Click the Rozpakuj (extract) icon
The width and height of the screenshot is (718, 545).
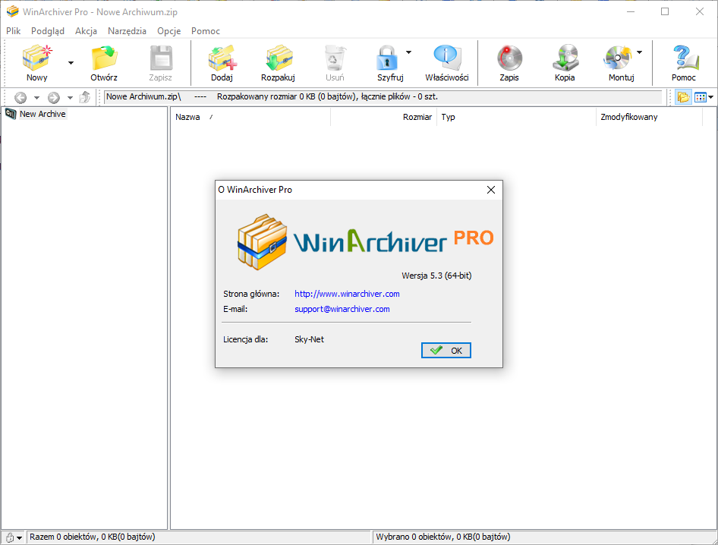coord(279,58)
